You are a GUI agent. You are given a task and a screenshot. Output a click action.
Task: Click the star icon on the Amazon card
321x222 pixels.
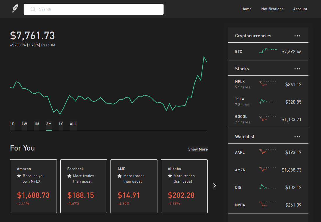pyautogui.click(x=18, y=176)
